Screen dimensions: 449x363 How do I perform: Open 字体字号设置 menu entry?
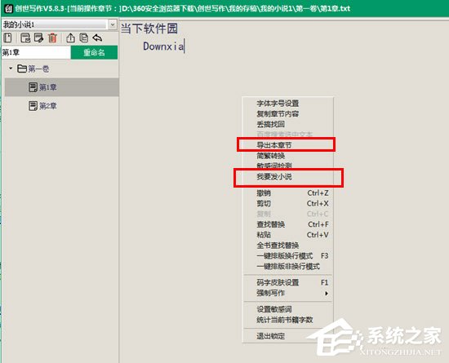[x=278, y=104]
